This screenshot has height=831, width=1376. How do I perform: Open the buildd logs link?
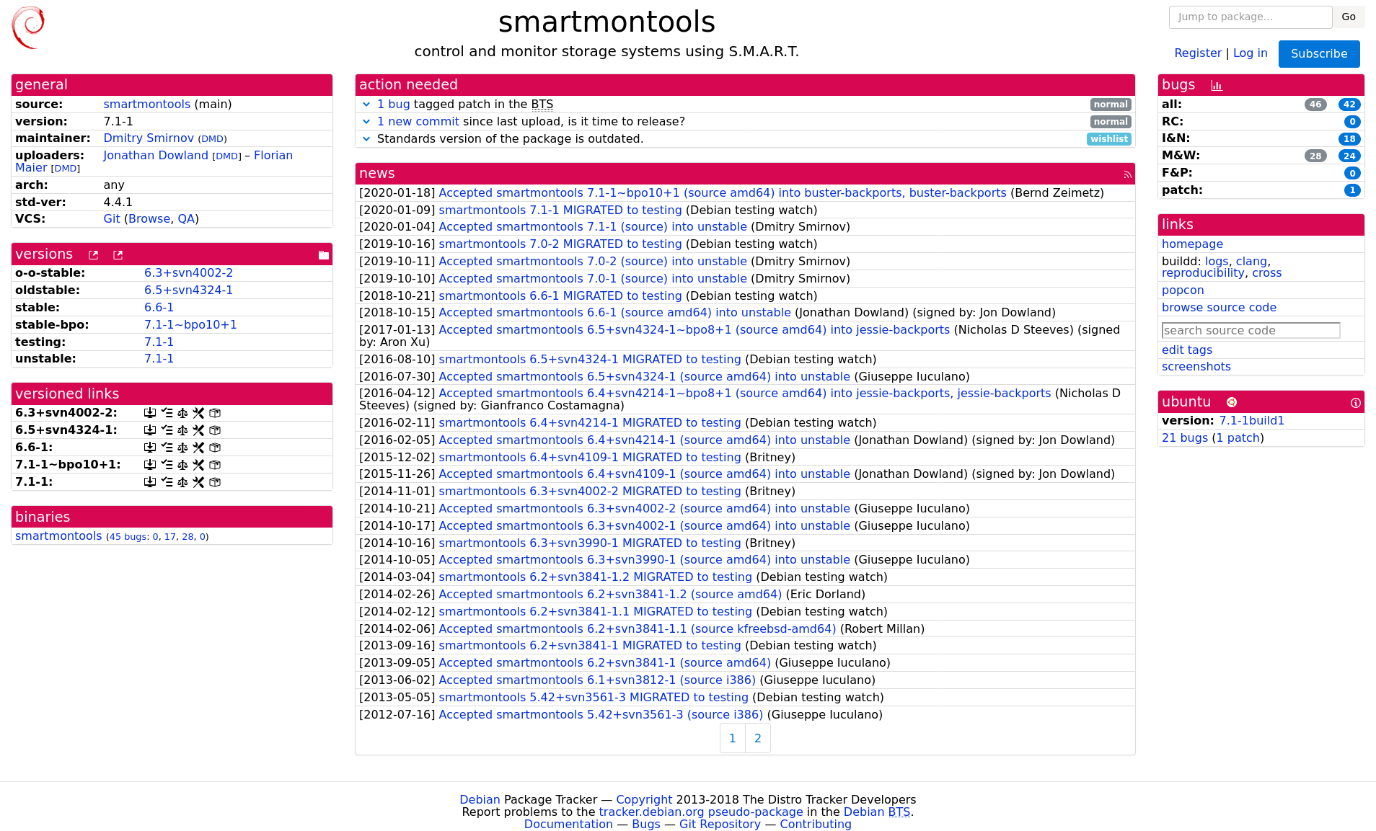pos(1217,262)
